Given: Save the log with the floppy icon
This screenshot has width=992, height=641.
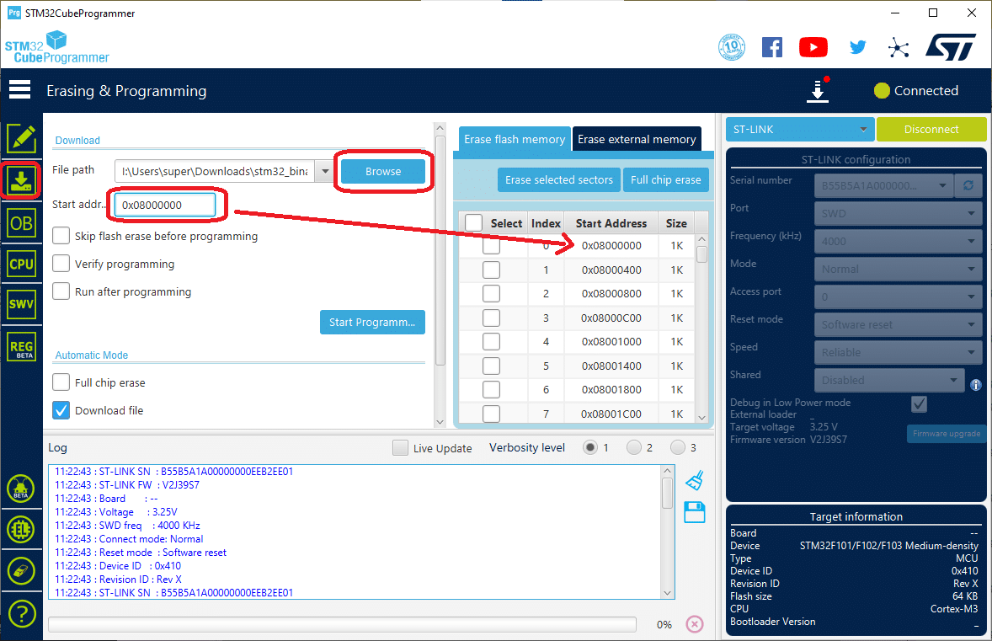Looking at the screenshot, I should [695, 512].
